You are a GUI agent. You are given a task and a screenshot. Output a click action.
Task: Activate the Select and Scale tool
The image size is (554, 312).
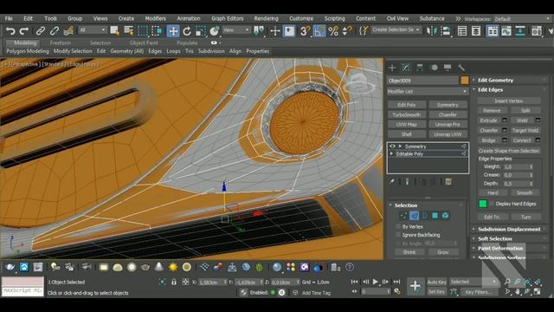point(201,31)
